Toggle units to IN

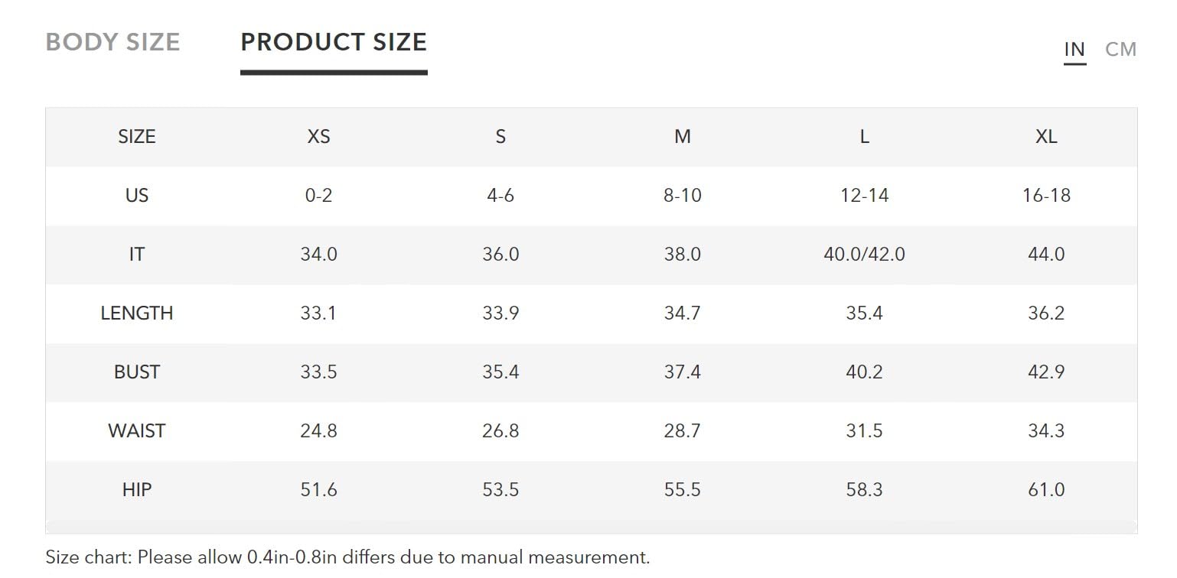1074,49
